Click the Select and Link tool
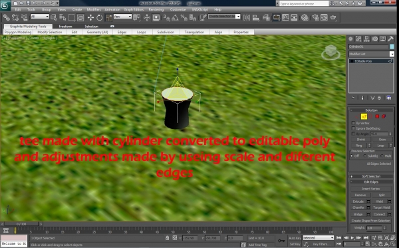 point(7,17)
